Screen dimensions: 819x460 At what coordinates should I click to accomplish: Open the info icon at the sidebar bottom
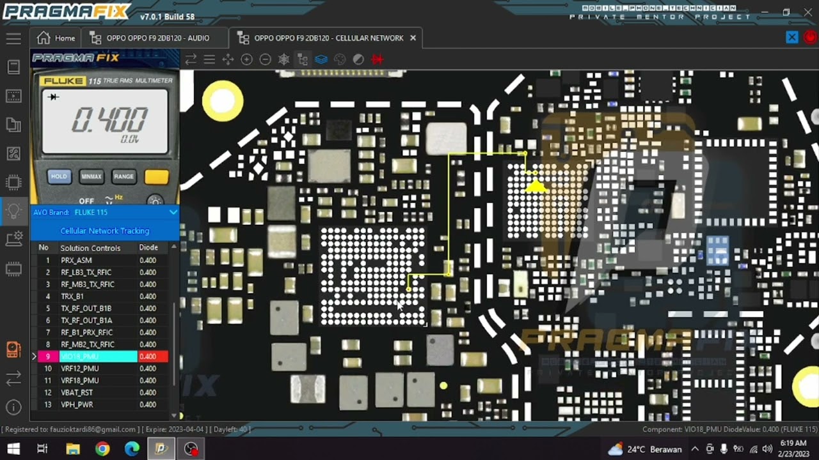tap(13, 407)
